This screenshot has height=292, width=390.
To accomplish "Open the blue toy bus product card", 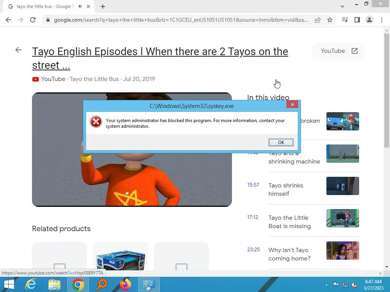I will click(x=120, y=256).
